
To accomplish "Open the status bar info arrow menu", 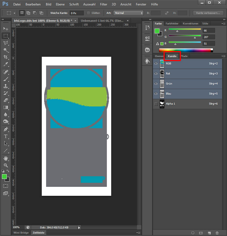I will 79,228.
